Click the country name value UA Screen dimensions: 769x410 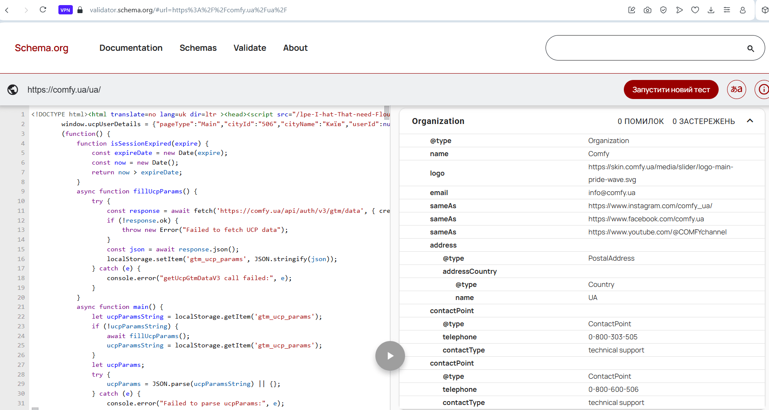[593, 297]
